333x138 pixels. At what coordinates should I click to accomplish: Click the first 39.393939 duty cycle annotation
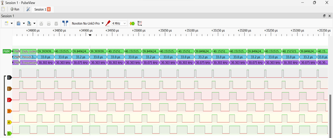[x=46, y=51]
